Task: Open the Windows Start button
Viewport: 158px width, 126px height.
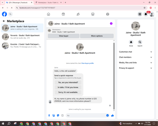Action: coord(3,123)
